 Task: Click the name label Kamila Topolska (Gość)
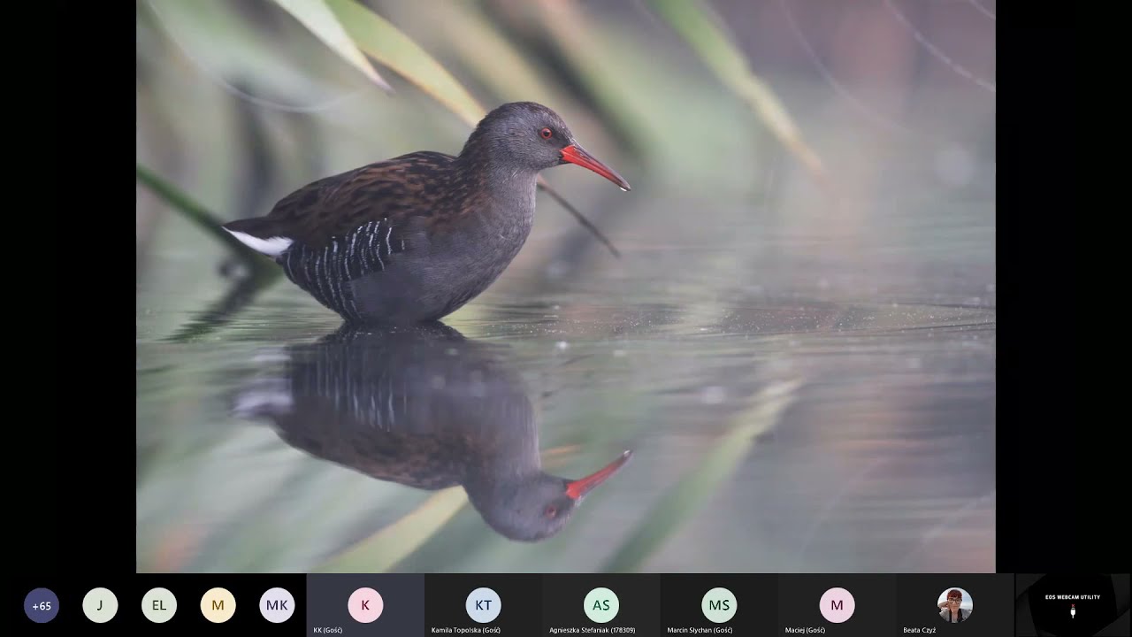[466, 630]
